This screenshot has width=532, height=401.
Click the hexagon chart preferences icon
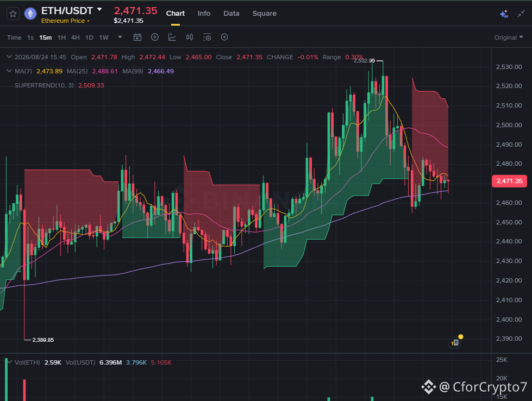(224, 37)
